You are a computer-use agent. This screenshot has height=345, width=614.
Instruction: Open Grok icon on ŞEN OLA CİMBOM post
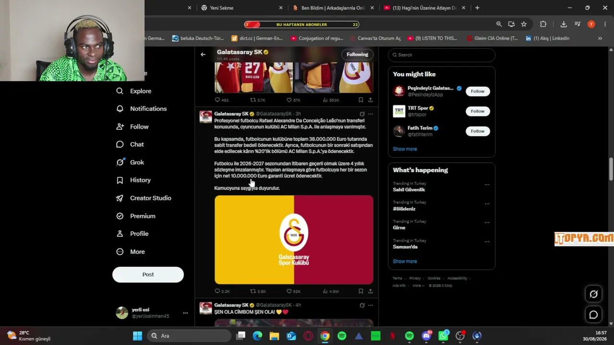point(362,305)
